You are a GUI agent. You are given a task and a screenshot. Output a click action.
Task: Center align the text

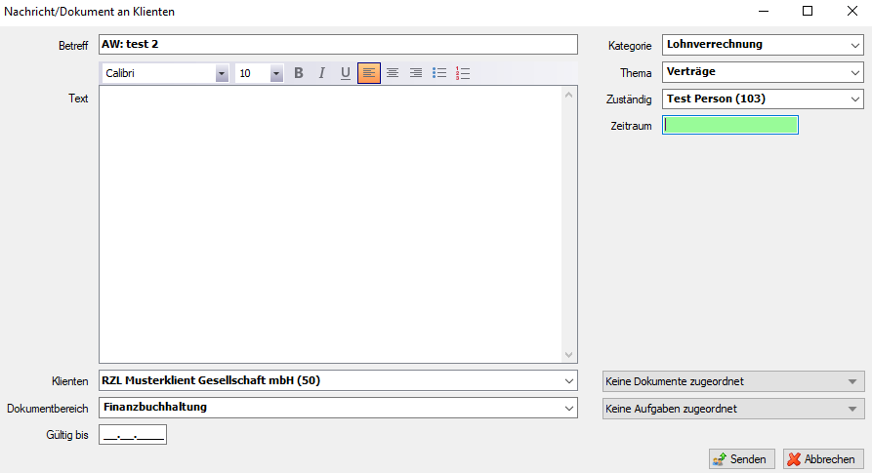(x=393, y=73)
